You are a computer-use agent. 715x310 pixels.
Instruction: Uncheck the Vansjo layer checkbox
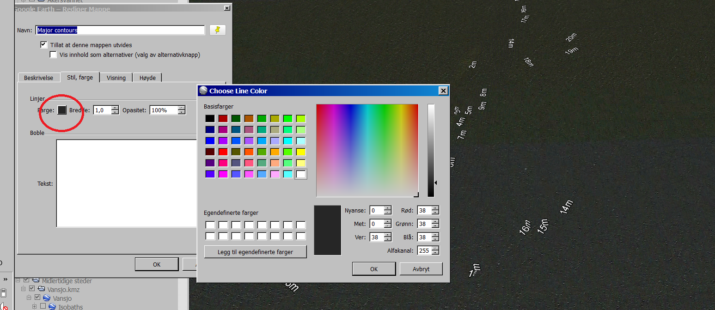[37, 298]
